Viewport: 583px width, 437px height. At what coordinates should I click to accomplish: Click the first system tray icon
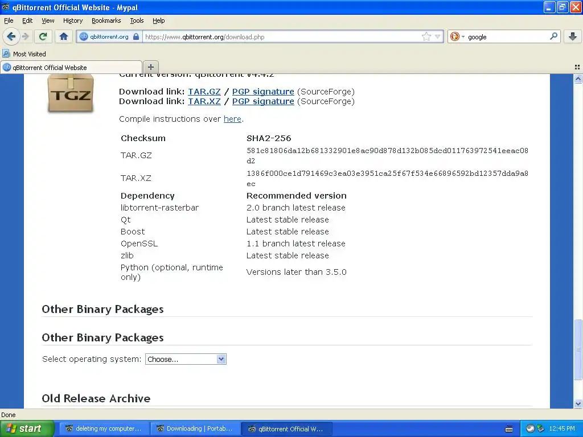click(x=530, y=428)
